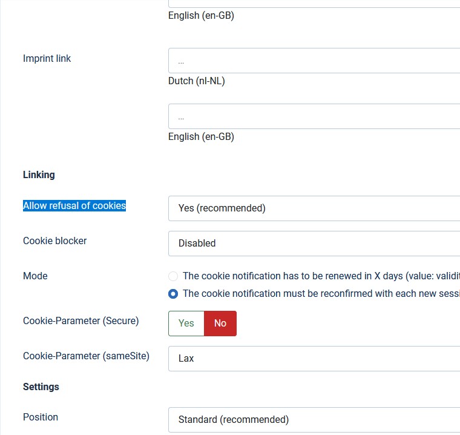Click the highlighted Allow refusal of cookies label

(74, 205)
